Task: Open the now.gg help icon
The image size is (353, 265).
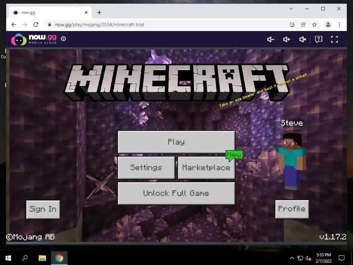Action: (318, 39)
